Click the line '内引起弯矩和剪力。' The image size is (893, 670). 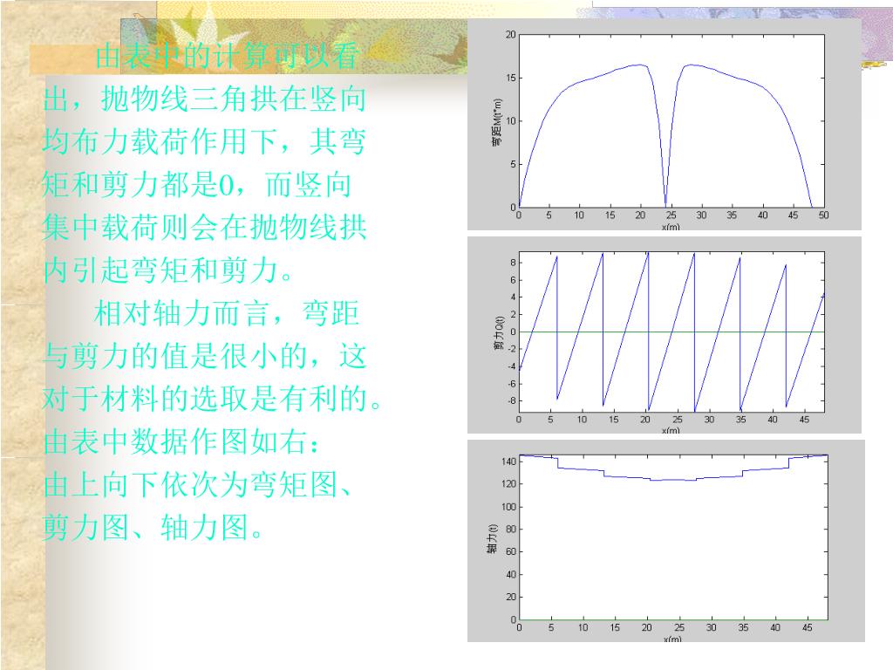pyautogui.click(x=168, y=270)
